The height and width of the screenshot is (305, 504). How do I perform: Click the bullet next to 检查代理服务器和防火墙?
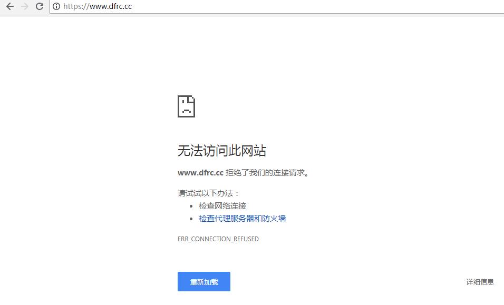pyautogui.click(x=190, y=218)
